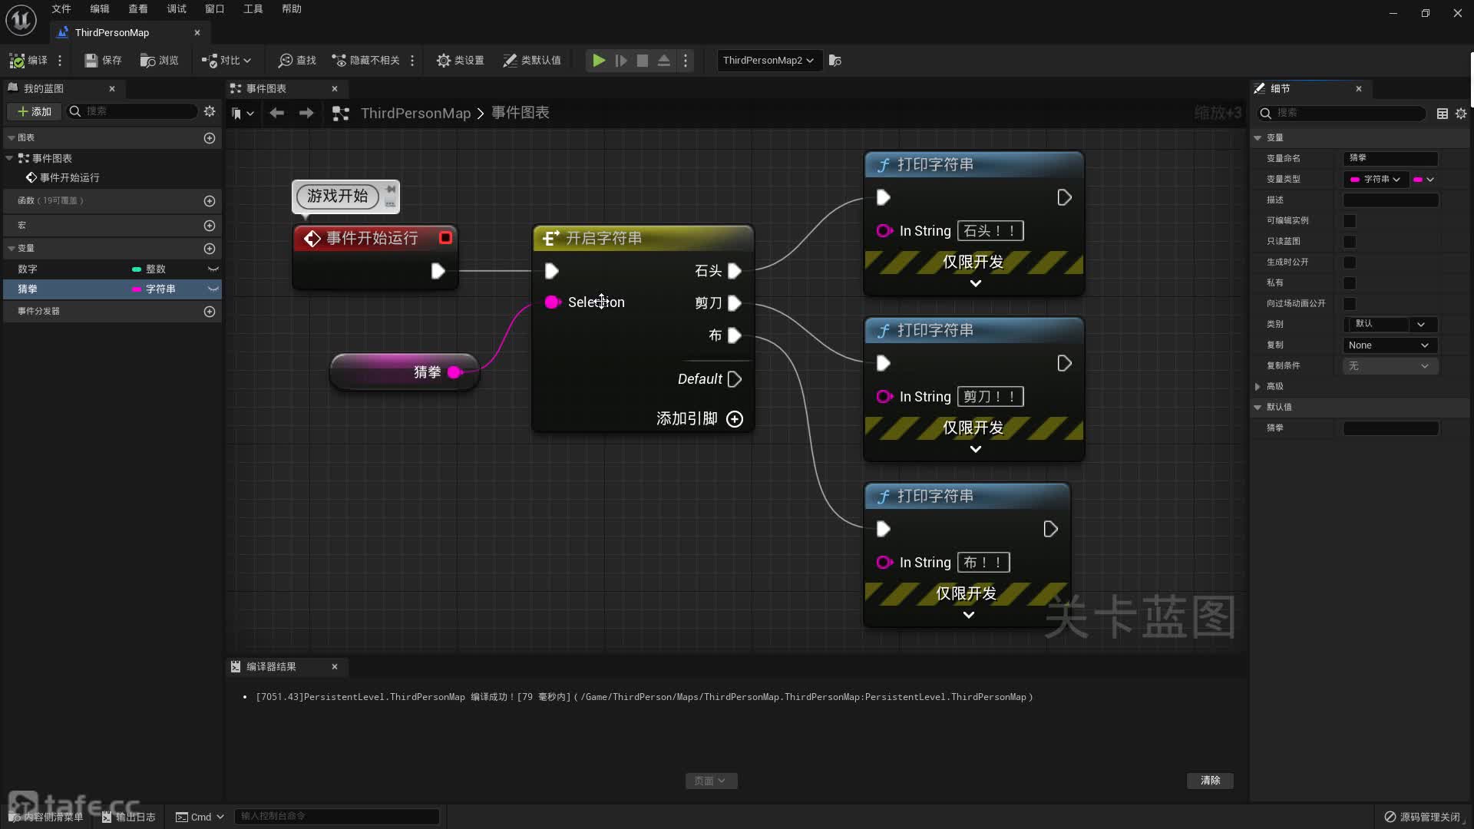This screenshot has width=1474, height=829.
Task: Open My Blueprint settings gear
Action: click(210, 111)
